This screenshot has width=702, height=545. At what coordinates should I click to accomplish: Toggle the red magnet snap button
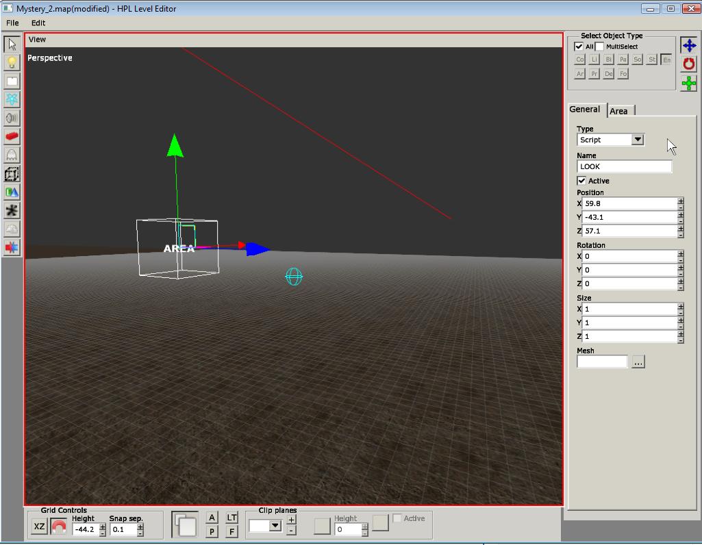[x=58, y=527]
